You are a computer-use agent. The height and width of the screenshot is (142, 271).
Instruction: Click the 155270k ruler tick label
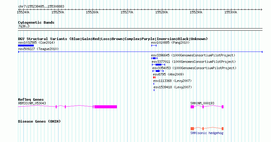[x=127, y=12]
